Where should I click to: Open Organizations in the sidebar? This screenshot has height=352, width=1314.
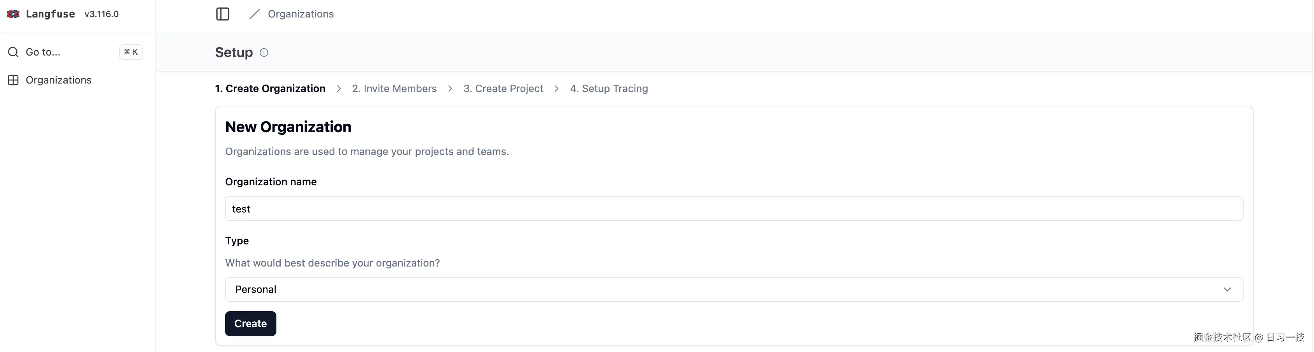pyautogui.click(x=58, y=80)
